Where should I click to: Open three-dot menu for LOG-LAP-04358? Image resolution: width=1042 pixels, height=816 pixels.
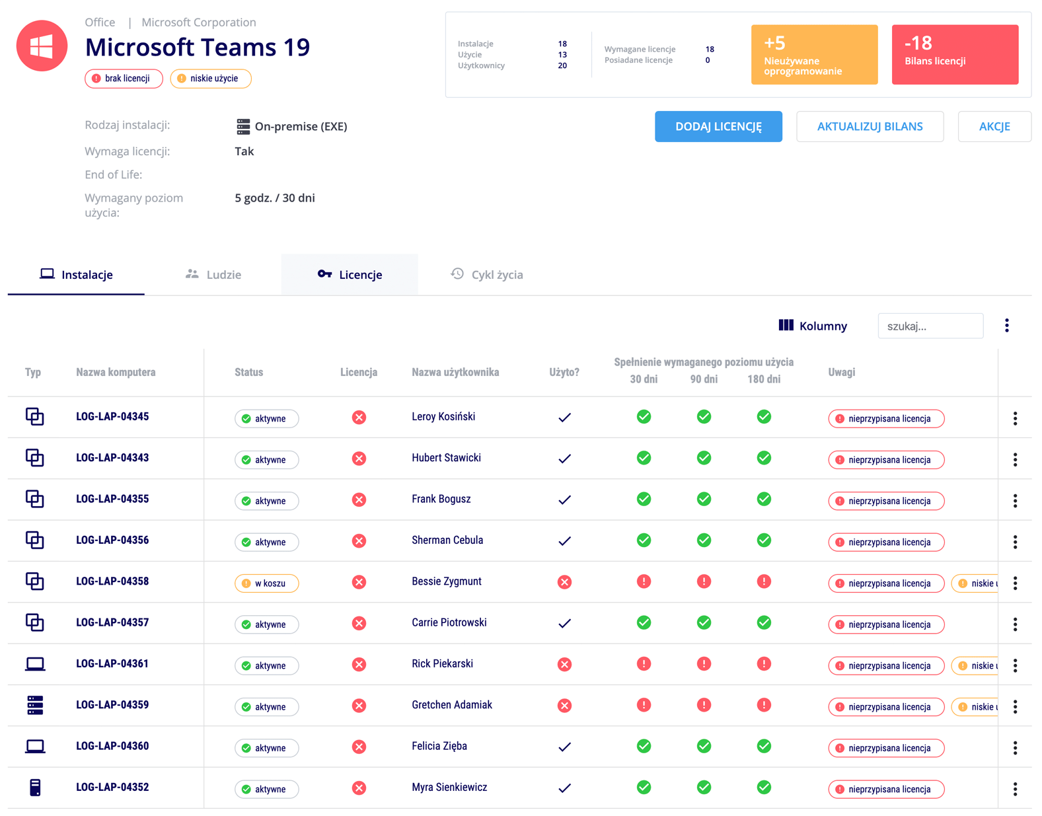(x=1015, y=583)
